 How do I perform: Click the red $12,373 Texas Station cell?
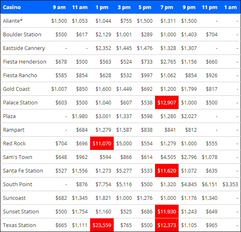coord(167,225)
